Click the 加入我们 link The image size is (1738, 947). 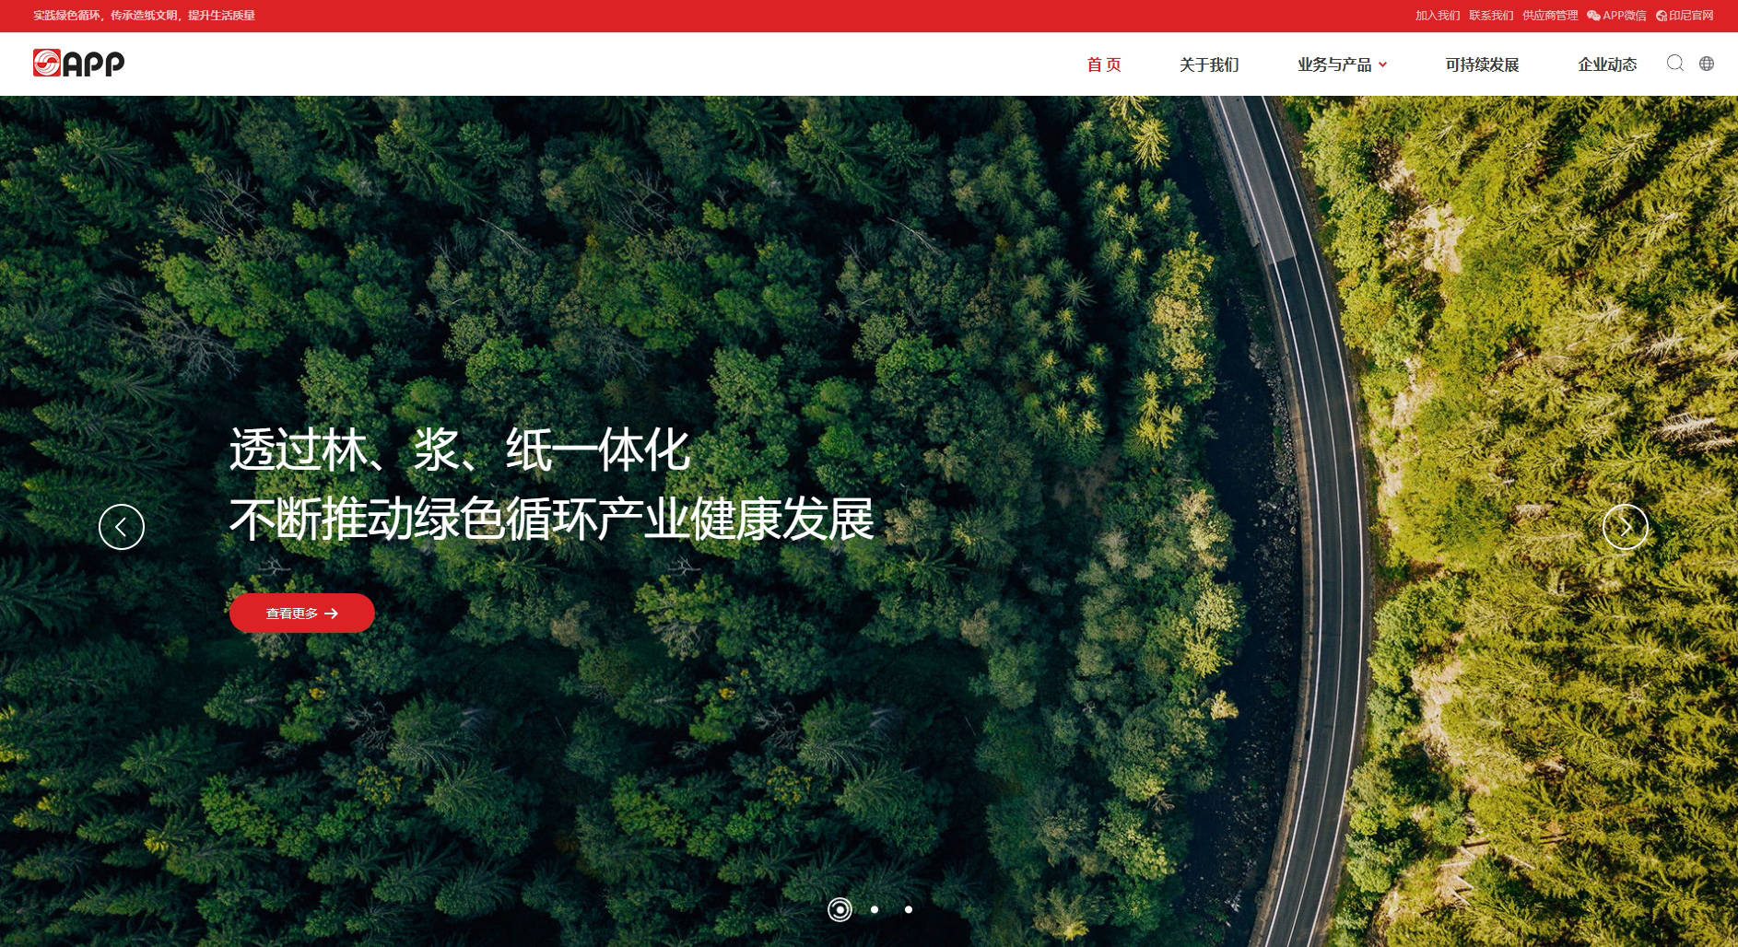coord(1438,16)
